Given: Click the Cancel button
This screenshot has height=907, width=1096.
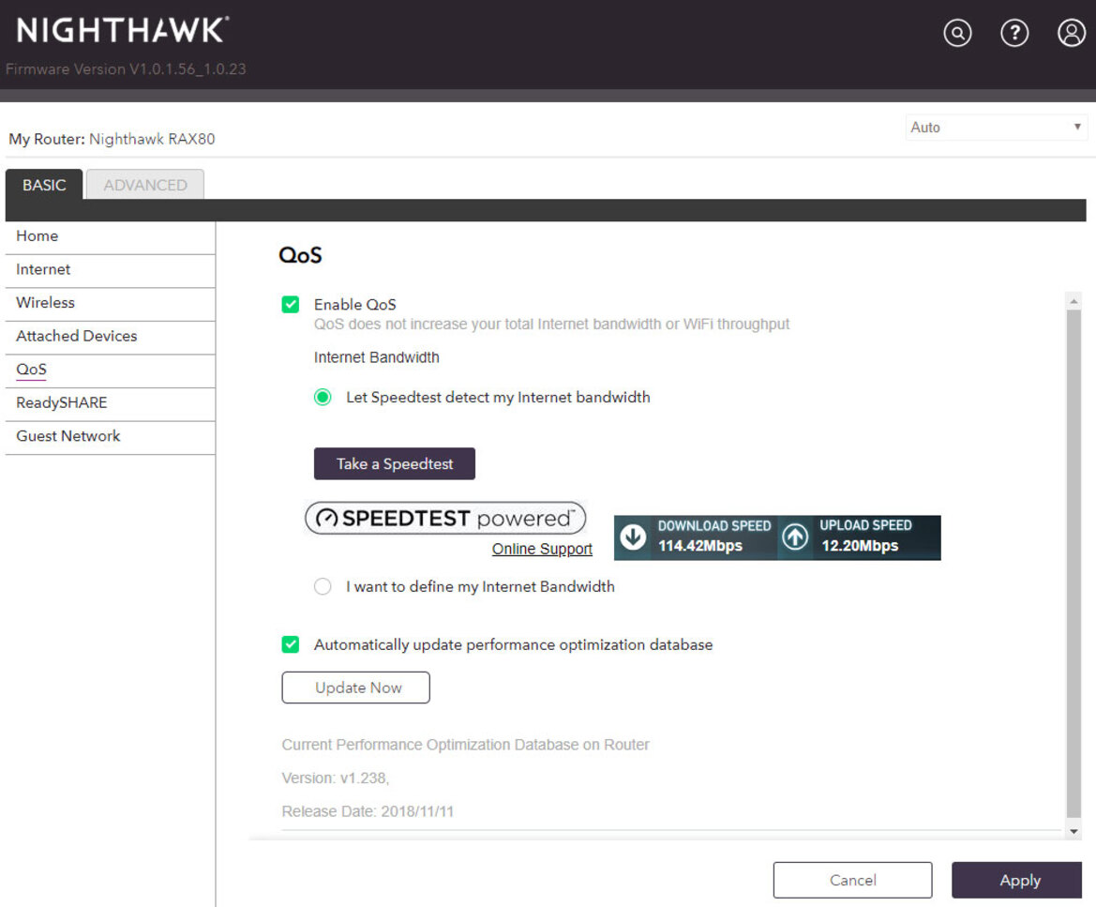Looking at the screenshot, I should point(852,880).
